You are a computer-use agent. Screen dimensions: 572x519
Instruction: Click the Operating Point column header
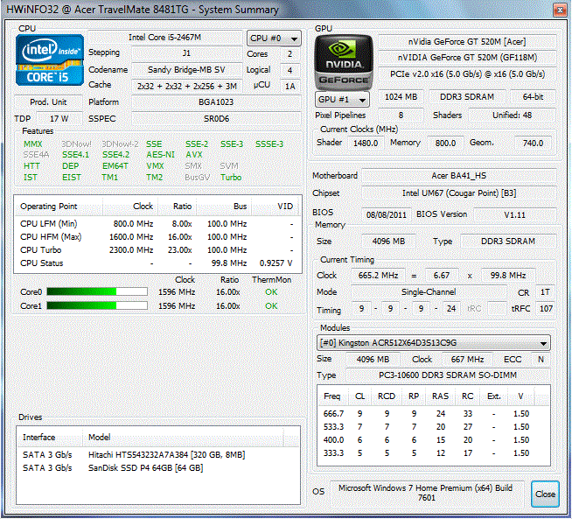[x=59, y=207]
